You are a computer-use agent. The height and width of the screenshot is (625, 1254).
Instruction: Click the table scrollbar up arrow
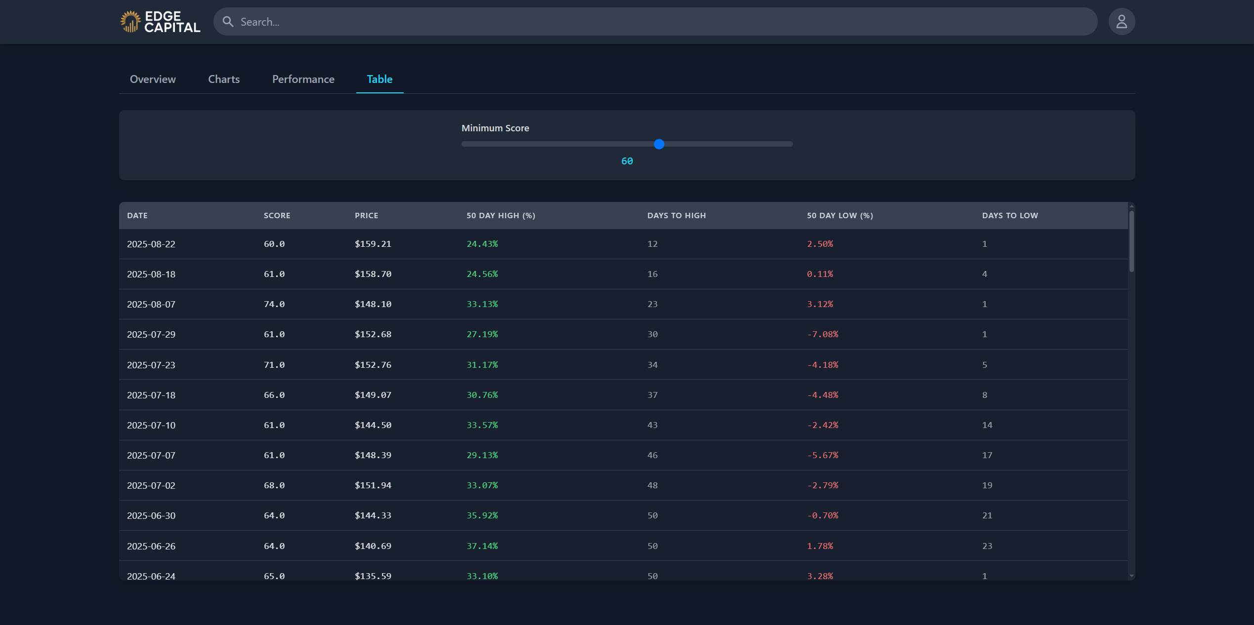pos(1131,206)
